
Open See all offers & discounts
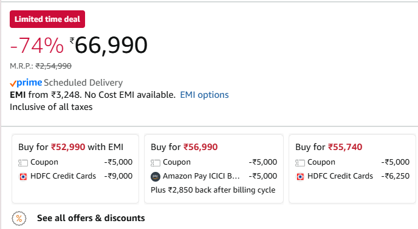[x=91, y=218]
